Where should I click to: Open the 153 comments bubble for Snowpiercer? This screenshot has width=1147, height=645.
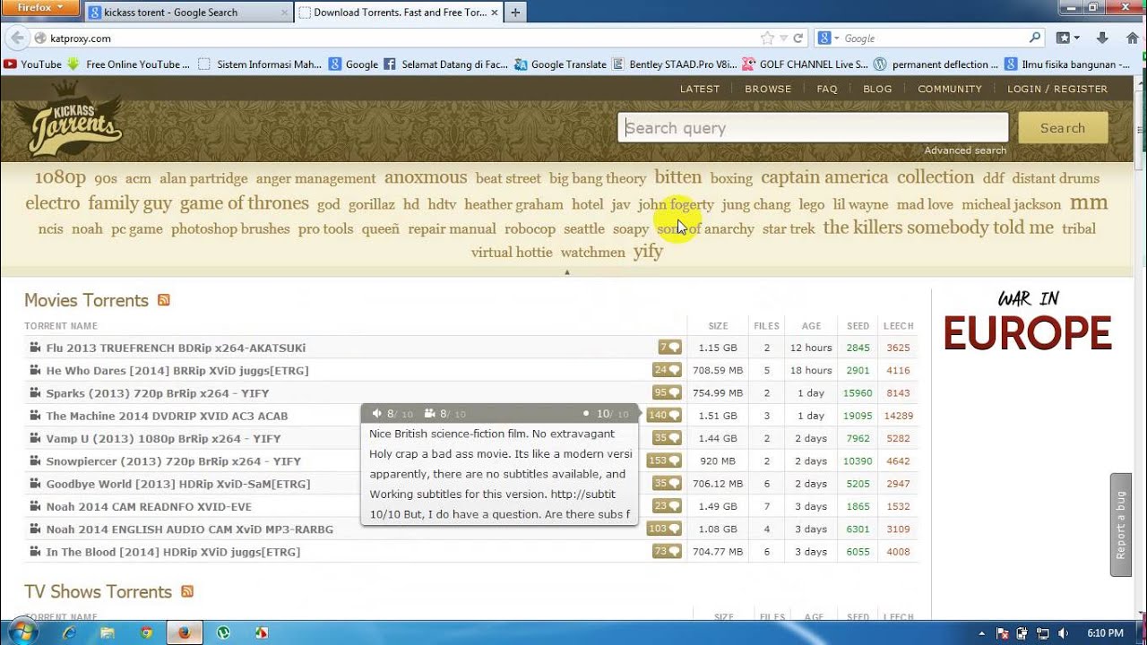pyautogui.click(x=664, y=460)
